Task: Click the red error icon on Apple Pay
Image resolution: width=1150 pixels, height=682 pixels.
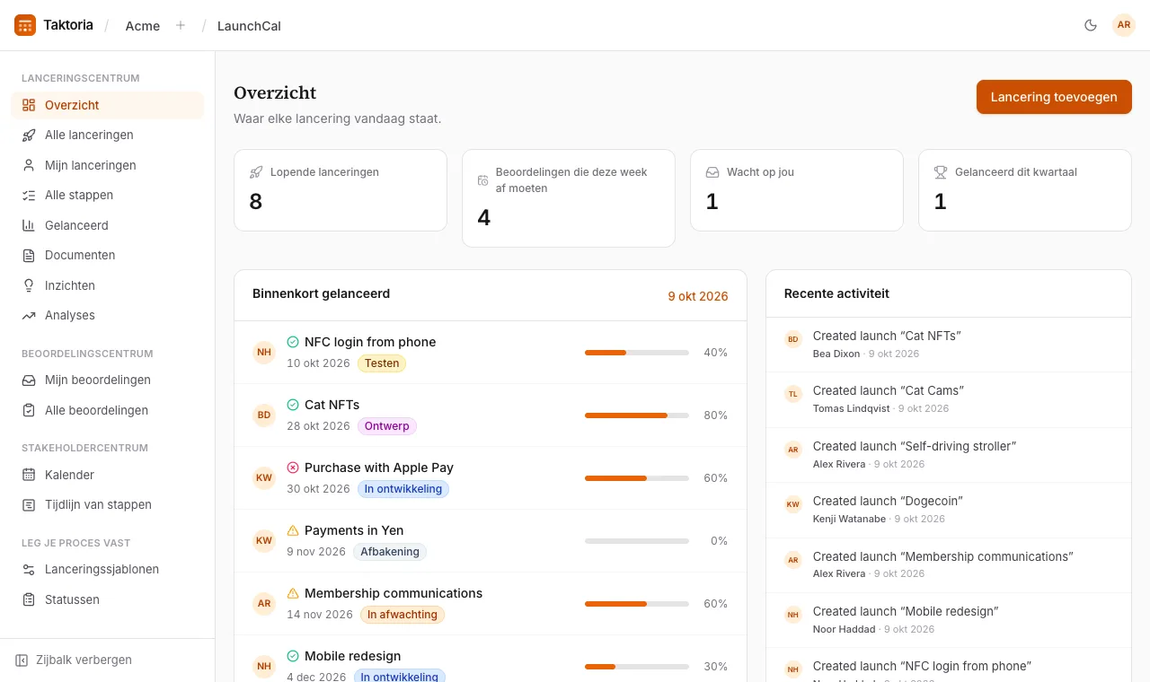Action: [293, 468]
